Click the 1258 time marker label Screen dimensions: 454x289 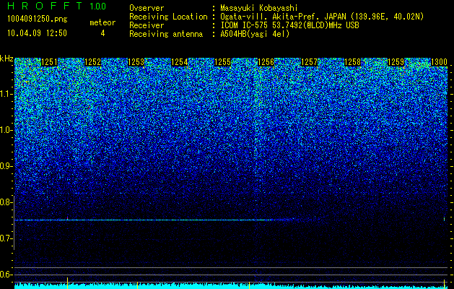point(352,62)
